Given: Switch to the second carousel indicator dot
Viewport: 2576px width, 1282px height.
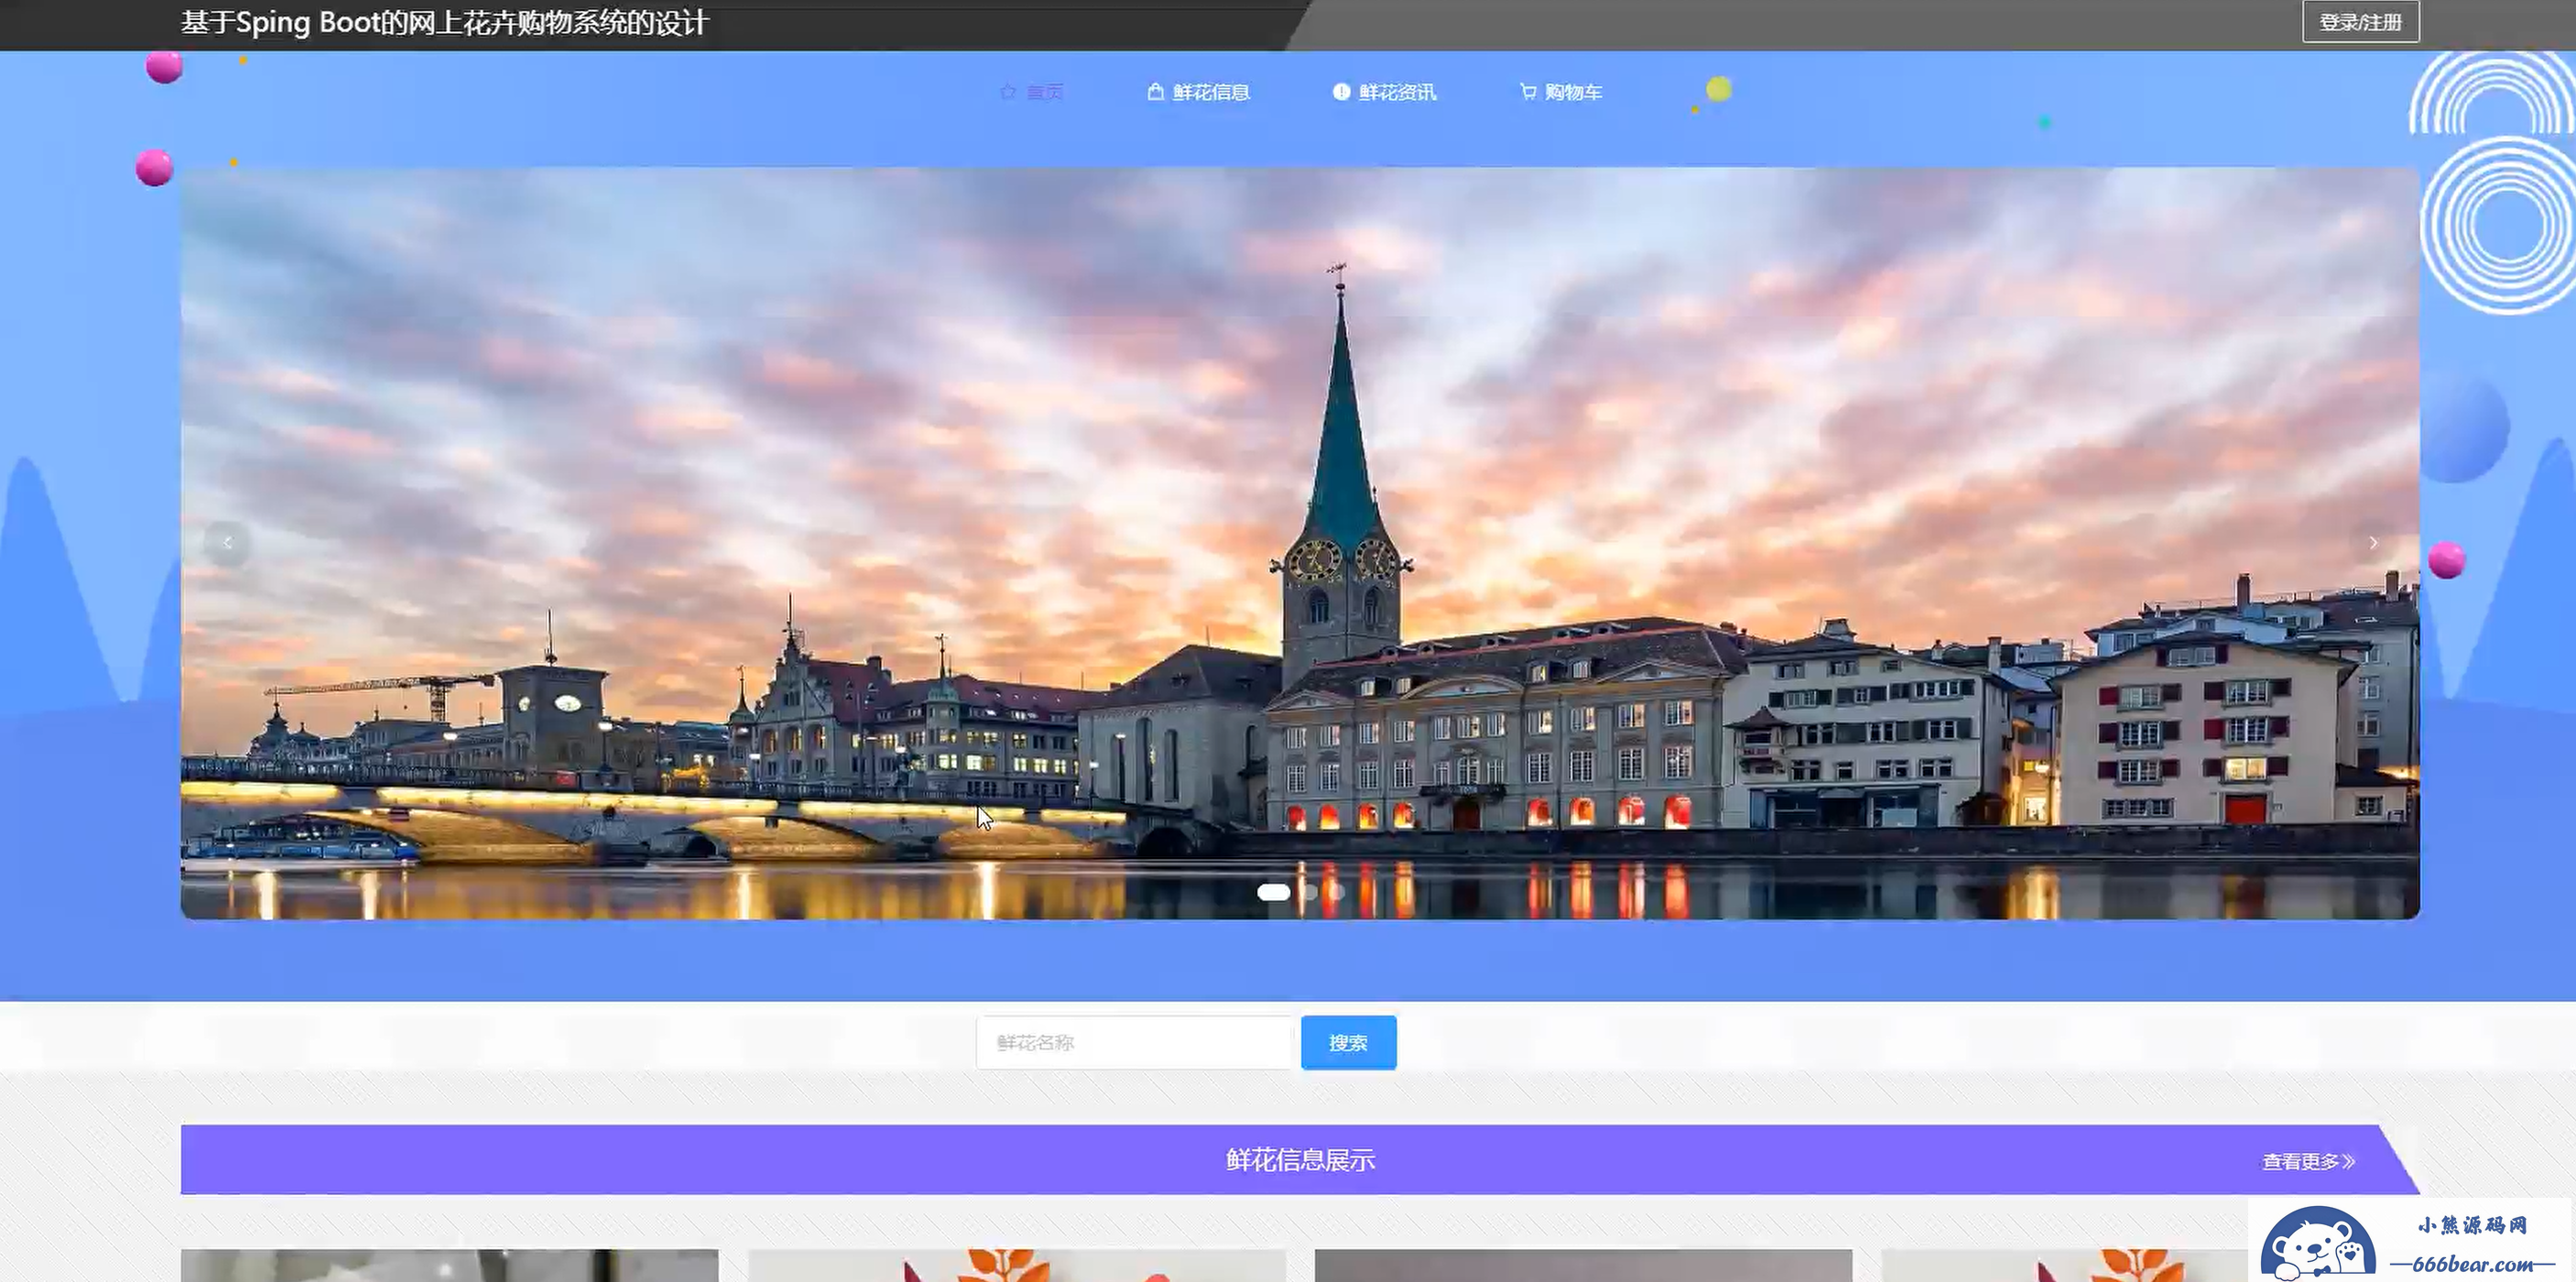Looking at the screenshot, I should [1310, 892].
